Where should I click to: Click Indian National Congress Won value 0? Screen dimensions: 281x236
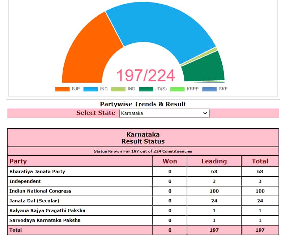[x=170, y=191]
